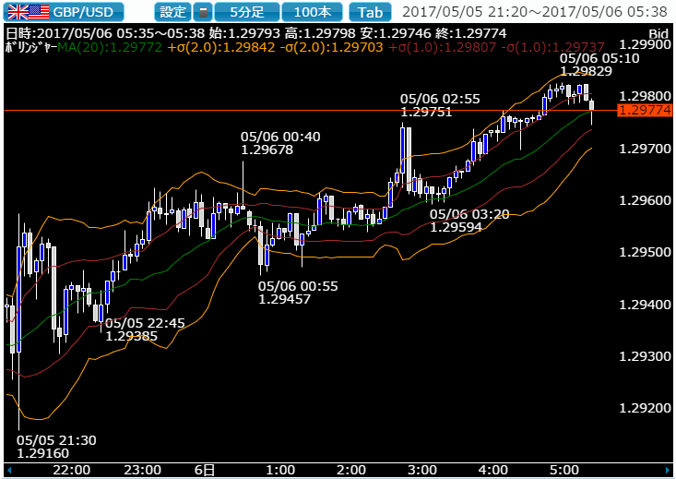This screenshot has width=676, height=479.
Task: Click the 1.29200 price axis label
Action: coord(645,408)
